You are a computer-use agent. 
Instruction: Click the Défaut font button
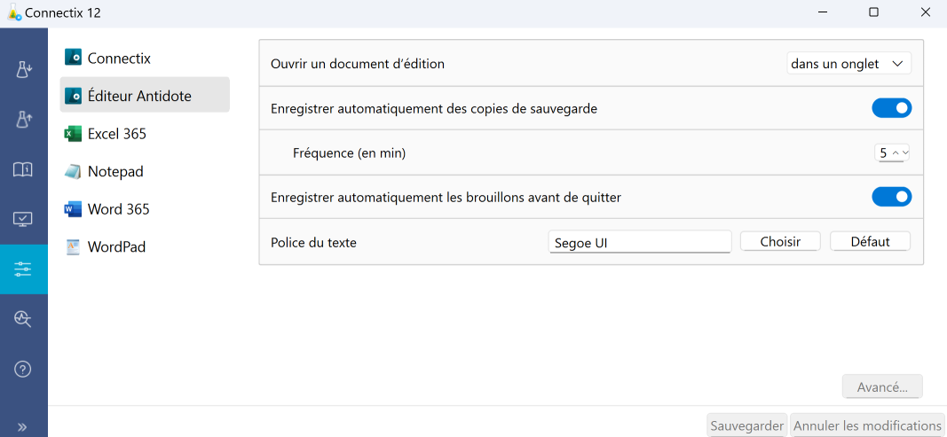[x=870, y=241]
